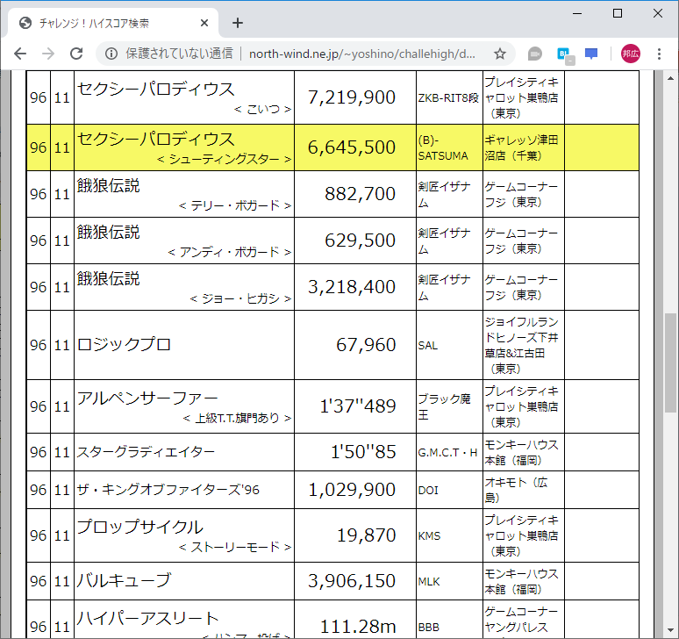
Task: Click the vertical scrollbar thumb
Action: pyautogui.click(x=670, y=363)
